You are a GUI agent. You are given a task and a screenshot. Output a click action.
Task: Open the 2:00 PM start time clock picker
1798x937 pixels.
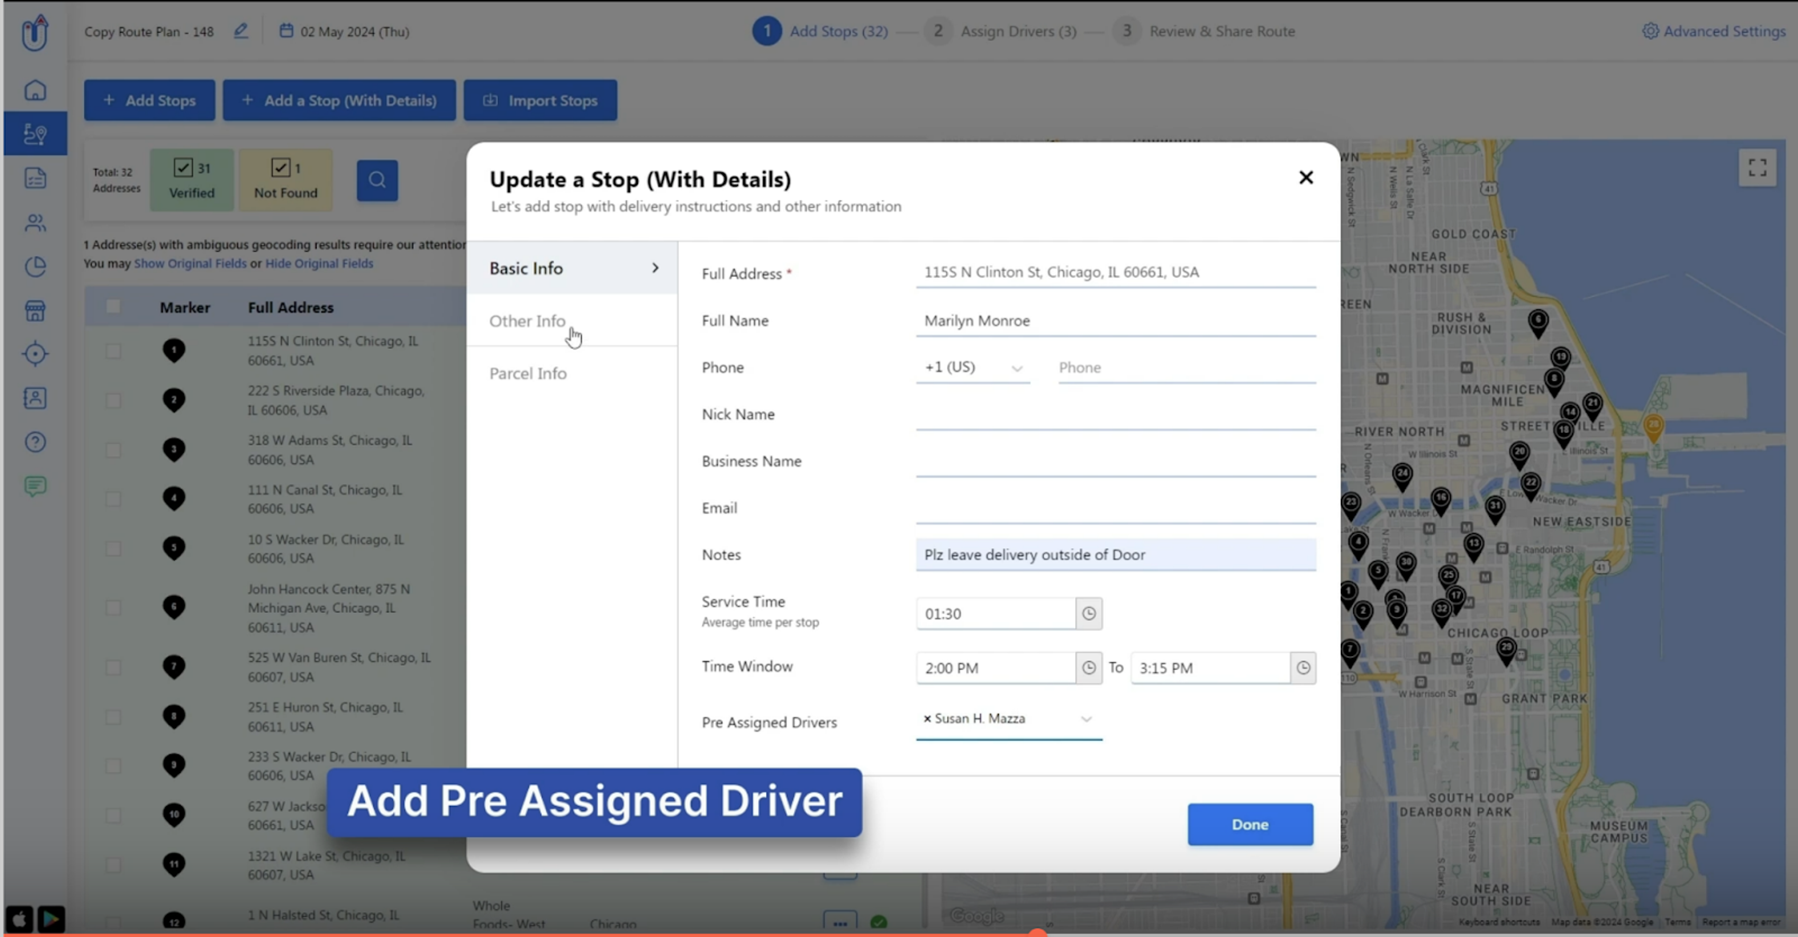click(1089, 668)
